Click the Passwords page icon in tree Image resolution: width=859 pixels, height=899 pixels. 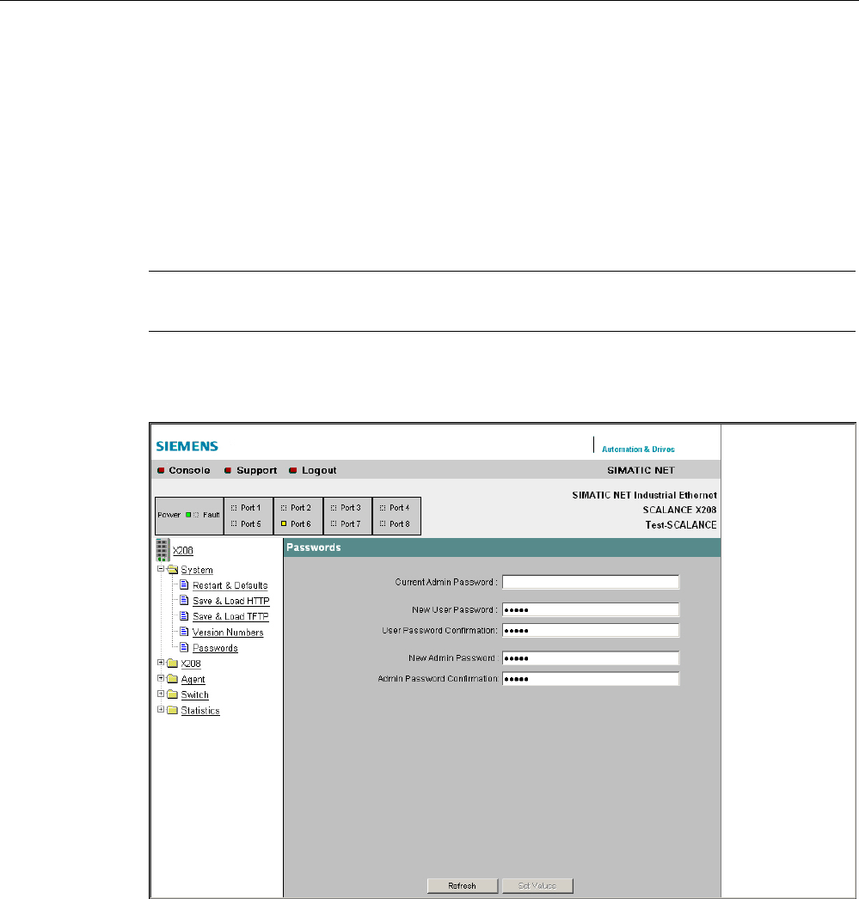[x=184, y=647]
